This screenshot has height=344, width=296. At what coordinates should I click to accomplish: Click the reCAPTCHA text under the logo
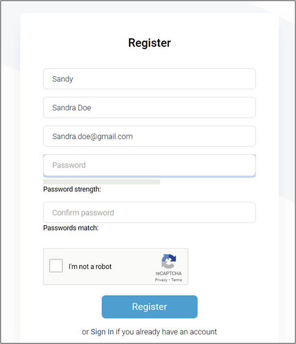[x=168, y=274]
